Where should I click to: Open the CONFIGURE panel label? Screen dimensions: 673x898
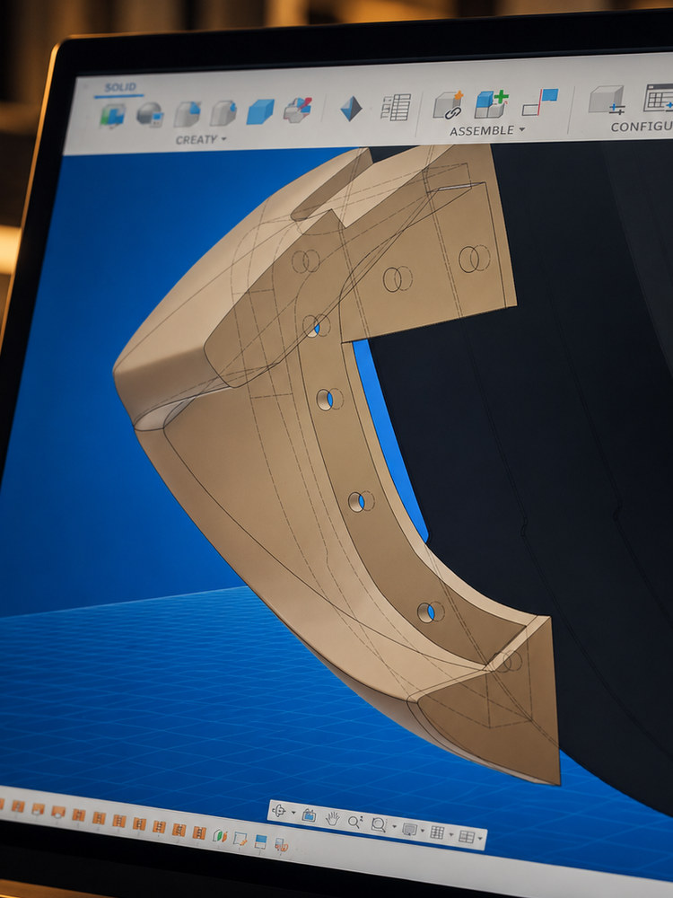pos(641,127)
